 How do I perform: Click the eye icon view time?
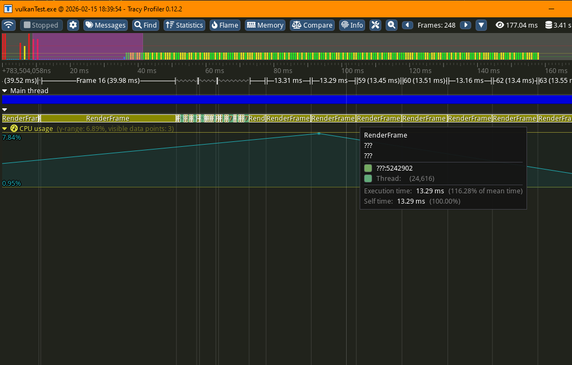(500, 25)
